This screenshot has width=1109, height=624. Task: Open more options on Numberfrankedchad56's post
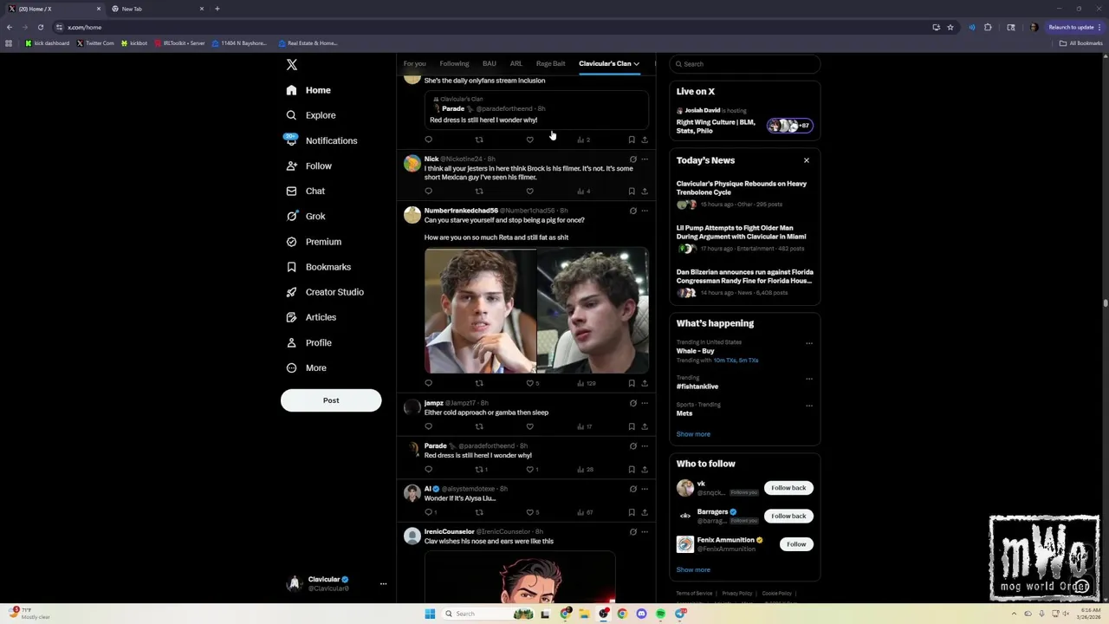pos(645,211)
